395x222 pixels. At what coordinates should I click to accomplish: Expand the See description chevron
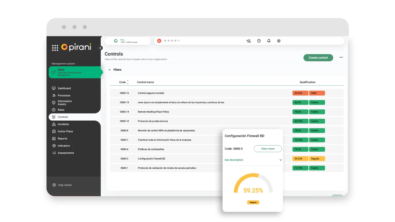point(281,160)
